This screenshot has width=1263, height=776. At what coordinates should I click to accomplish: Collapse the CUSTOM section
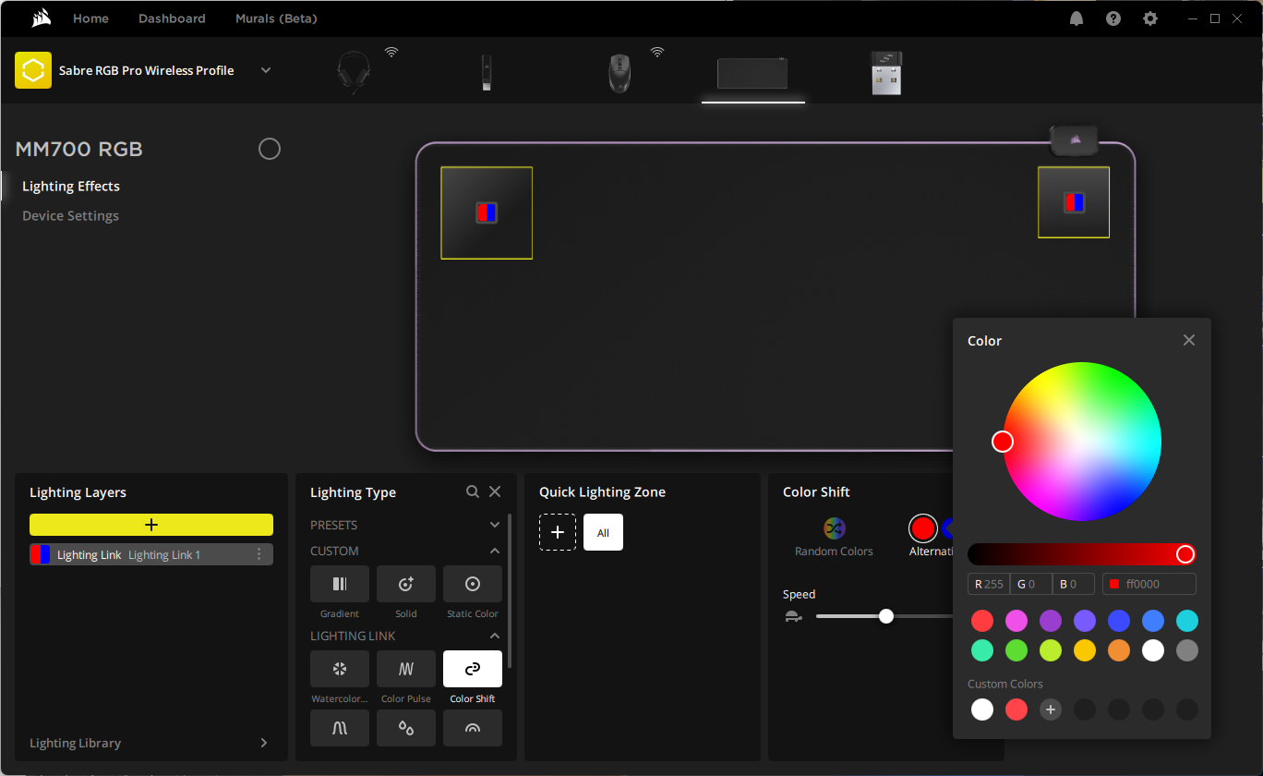pos(495,551)
